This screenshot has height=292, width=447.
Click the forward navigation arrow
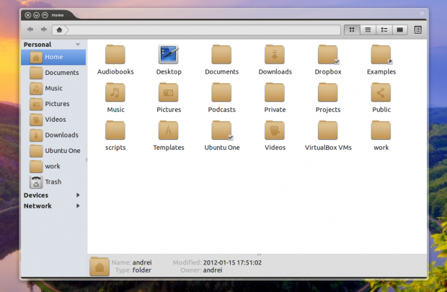(44, 30)
